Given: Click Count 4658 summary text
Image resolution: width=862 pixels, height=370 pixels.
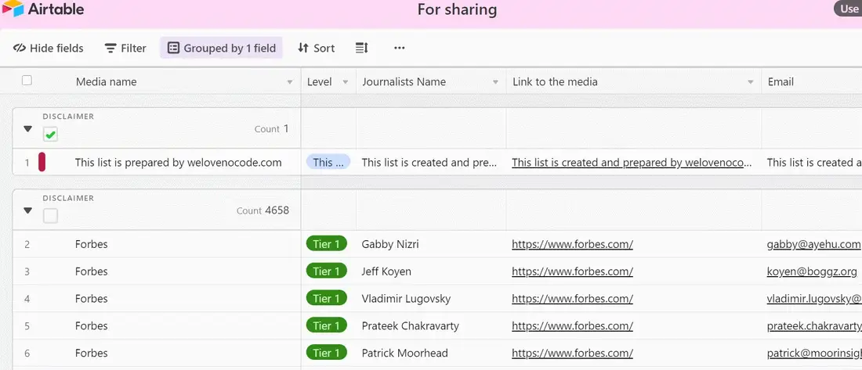Looking at the screenshot, I should (x=263, y=210).
